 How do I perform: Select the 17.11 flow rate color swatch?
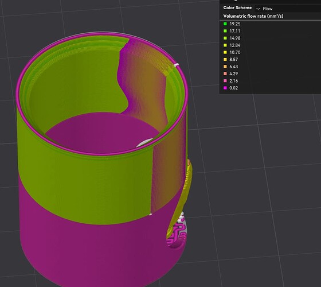point(225,31)
